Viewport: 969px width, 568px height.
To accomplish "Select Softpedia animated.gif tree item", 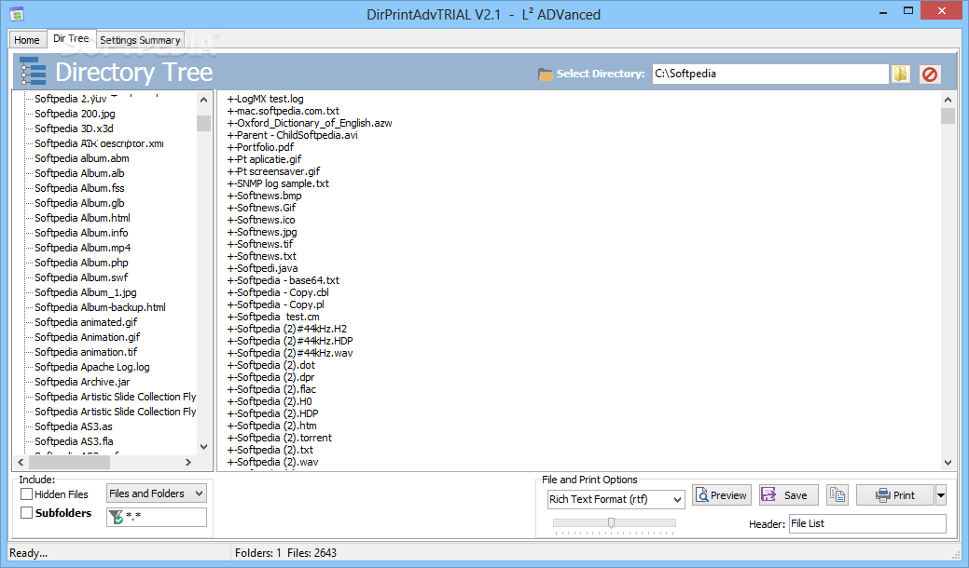I will [86, 322].
